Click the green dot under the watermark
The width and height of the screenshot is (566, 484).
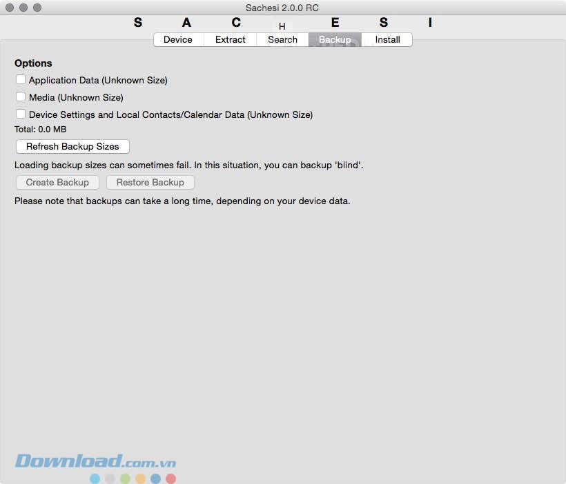(x=125, y=478)
